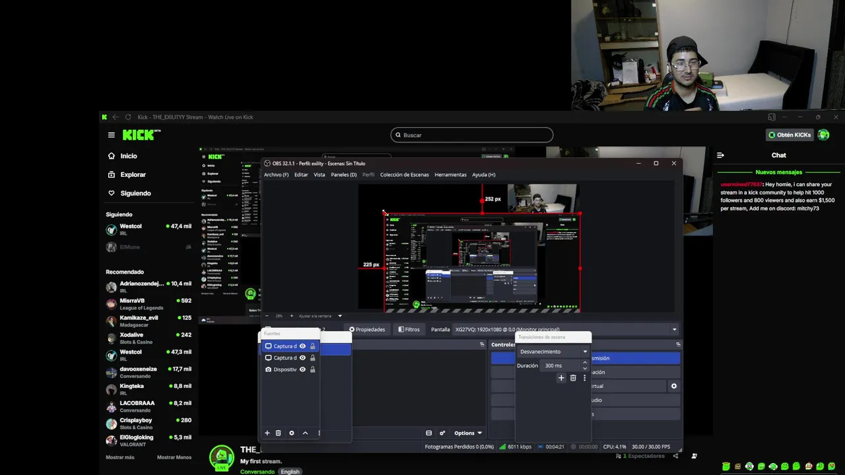Add a scene transition with plus

pyautogui.click(x=561, y=378)
